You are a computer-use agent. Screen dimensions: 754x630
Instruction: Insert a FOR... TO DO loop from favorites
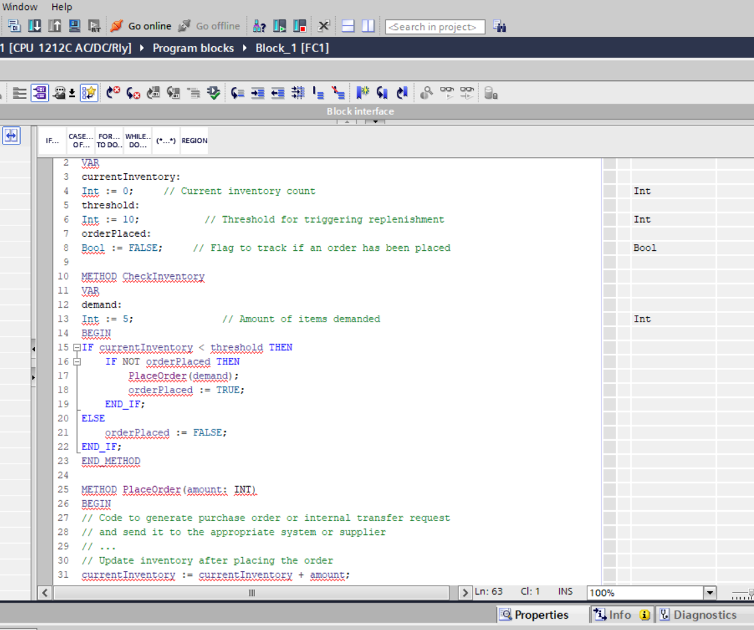point(109,140)
